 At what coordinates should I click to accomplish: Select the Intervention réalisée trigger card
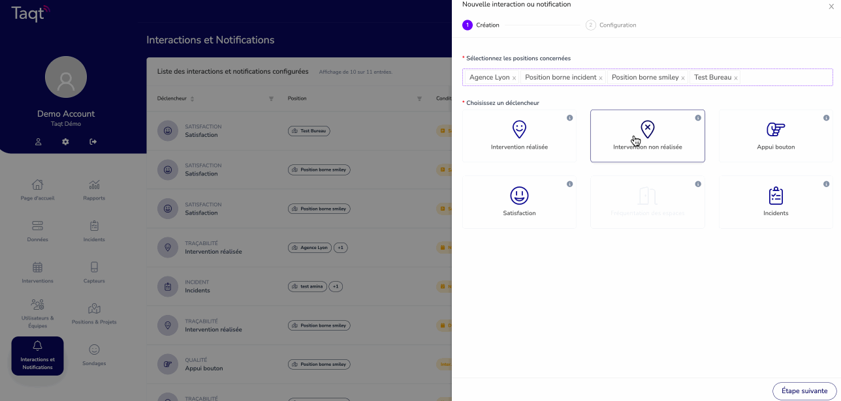click(519, 136)
